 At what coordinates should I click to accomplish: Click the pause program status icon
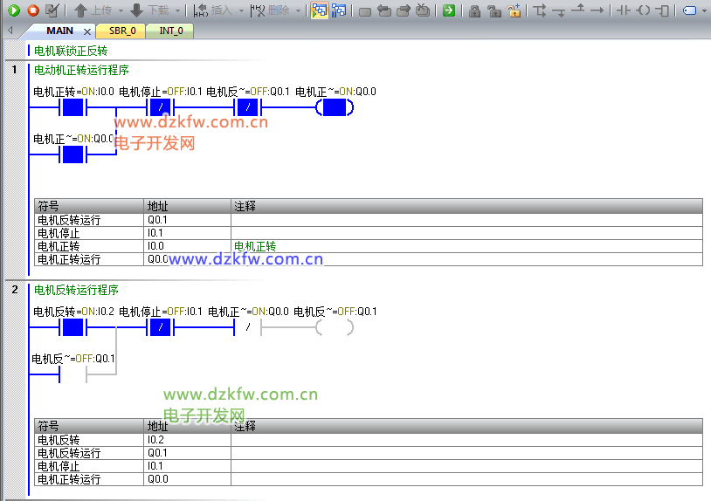click(x=339, y=10)
